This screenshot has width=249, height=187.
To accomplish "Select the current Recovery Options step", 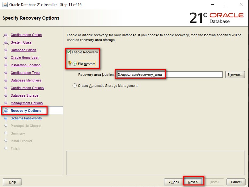I will click(x=26, y=111).
